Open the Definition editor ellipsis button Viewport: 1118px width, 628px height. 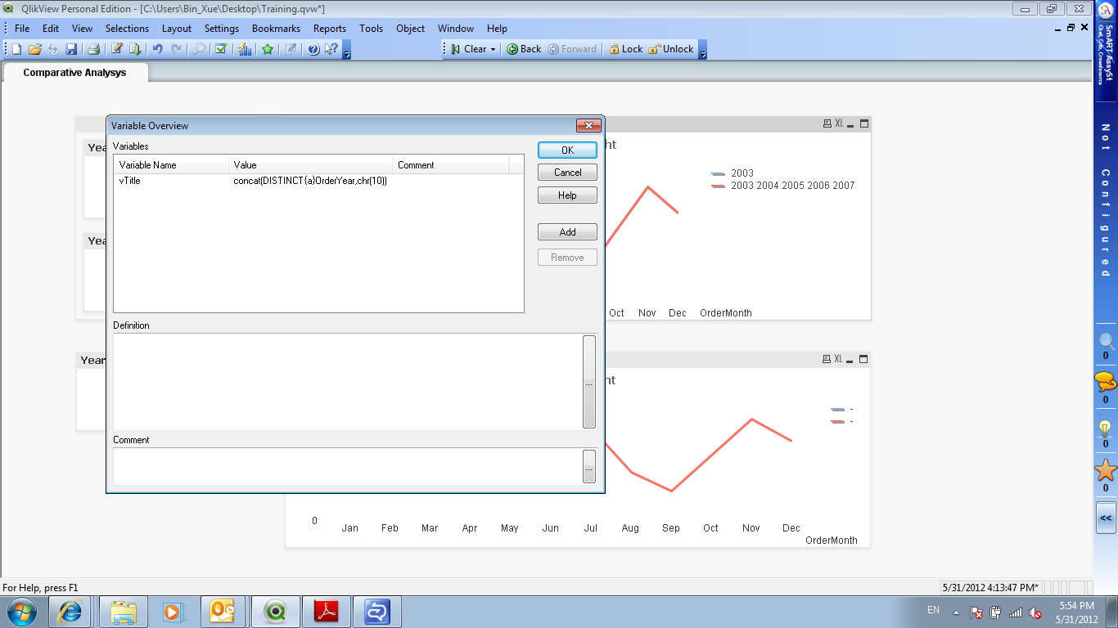tap(589, 382)
